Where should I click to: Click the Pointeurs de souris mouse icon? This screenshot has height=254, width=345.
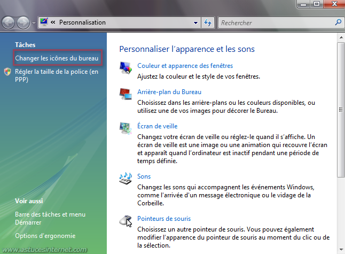(x=126, y=221)
